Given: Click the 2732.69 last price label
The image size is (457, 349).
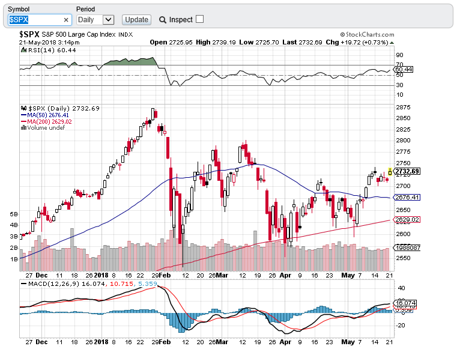Looking at the screenshot, I should click(407, 171).
